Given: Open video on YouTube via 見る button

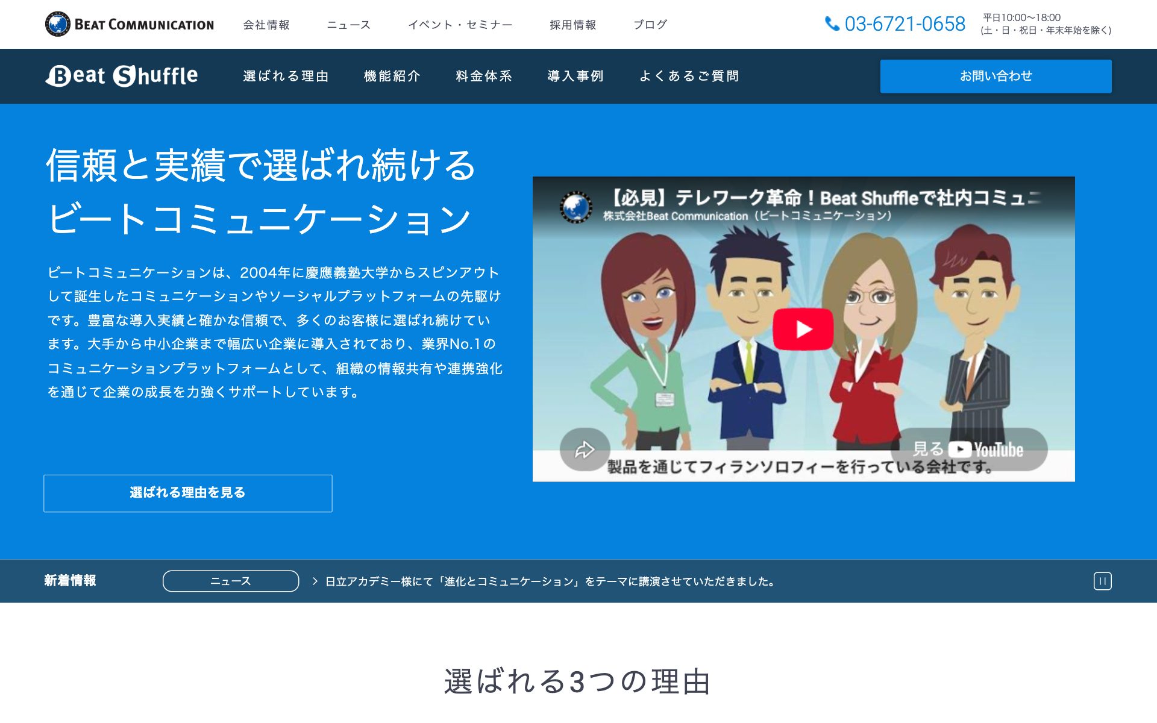Looking at the screenshot, I should (x=968, y=449).
